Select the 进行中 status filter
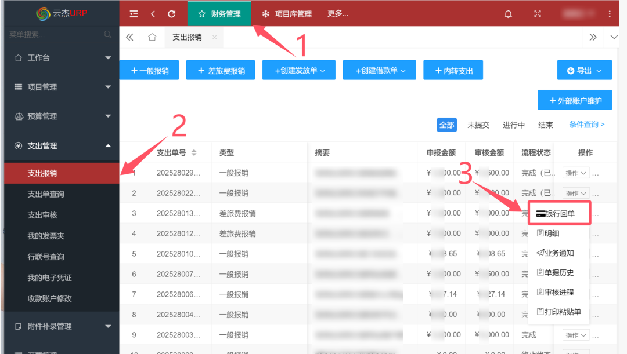The image size is (627, 354). (513, 125)
